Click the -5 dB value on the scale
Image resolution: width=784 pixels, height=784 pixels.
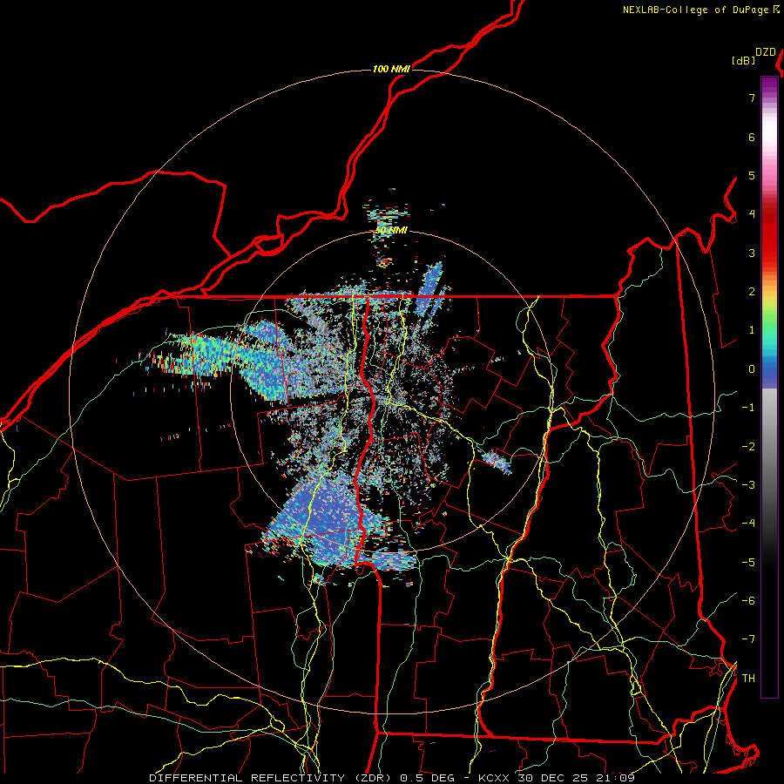[748, 563]
